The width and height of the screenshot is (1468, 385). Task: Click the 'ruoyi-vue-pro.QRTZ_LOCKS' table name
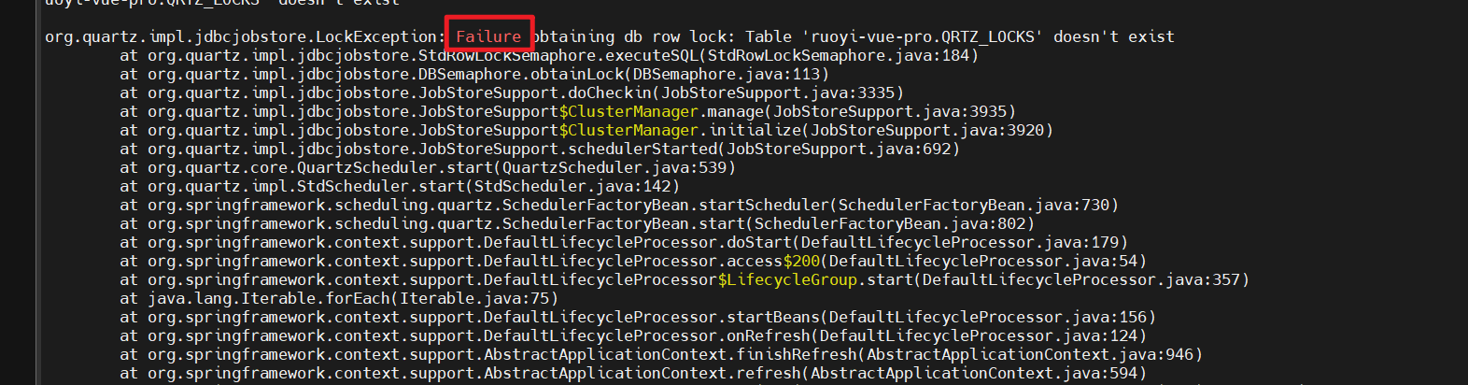pyautogui.click(x=923, y=37)
